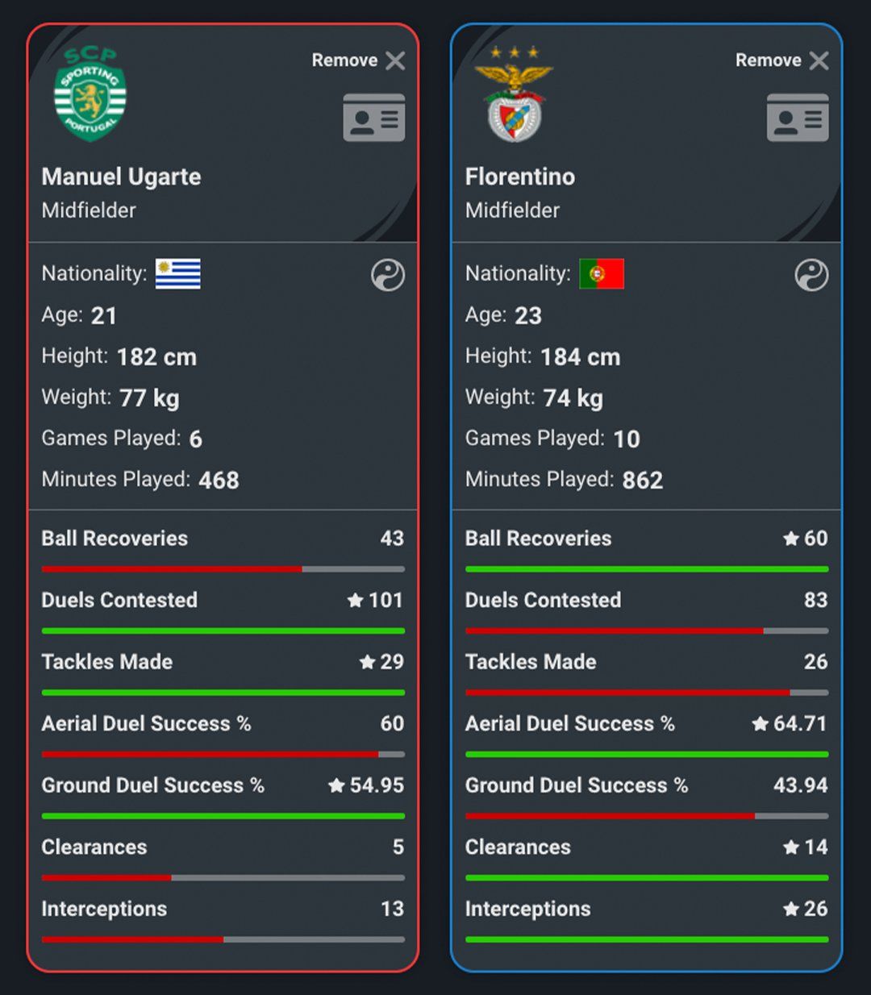Click Ugarte's Ball Recoveries progress bar
Image resolution: width=871 pixels, height=995 pixels.
click(223, 569)
